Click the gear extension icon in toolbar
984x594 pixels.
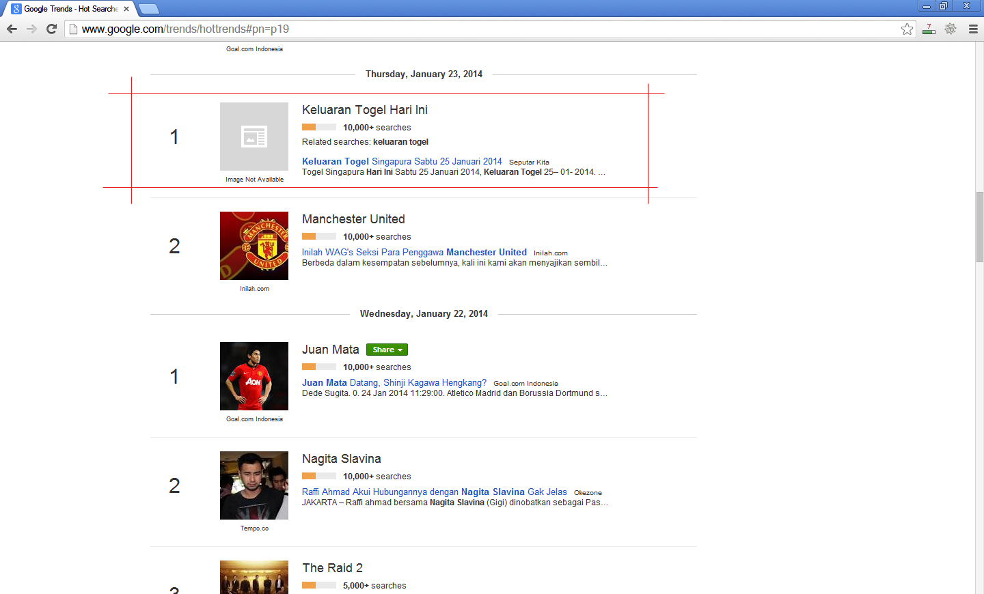click(951, 29)
